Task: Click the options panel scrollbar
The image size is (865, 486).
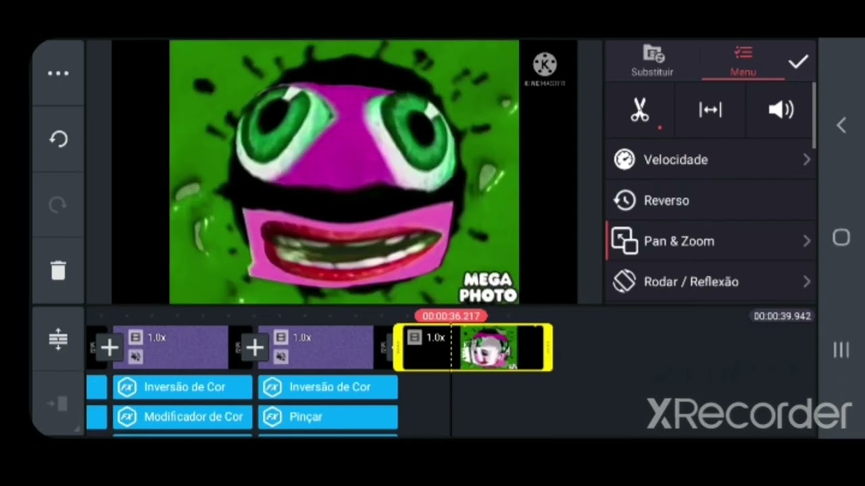Action: (814, 115)
